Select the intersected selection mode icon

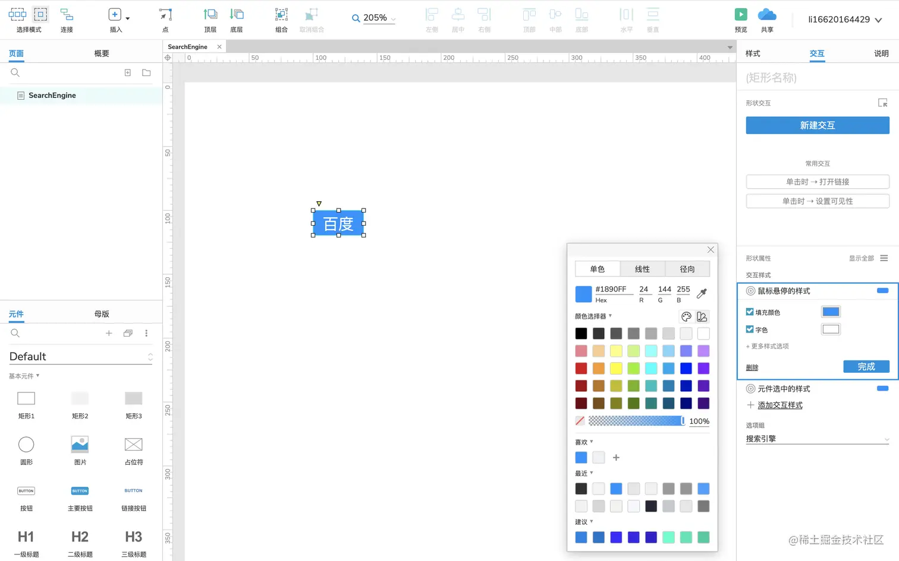(x=17, y=14)
